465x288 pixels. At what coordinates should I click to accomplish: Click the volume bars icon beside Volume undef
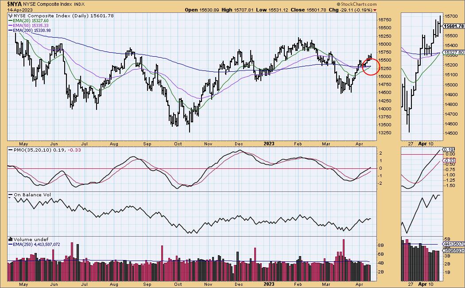(x=10, y=239)
